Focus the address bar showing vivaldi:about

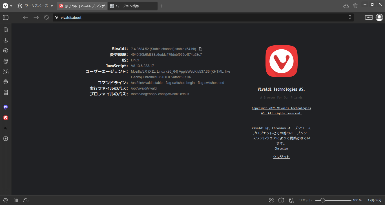coord(203,17)
